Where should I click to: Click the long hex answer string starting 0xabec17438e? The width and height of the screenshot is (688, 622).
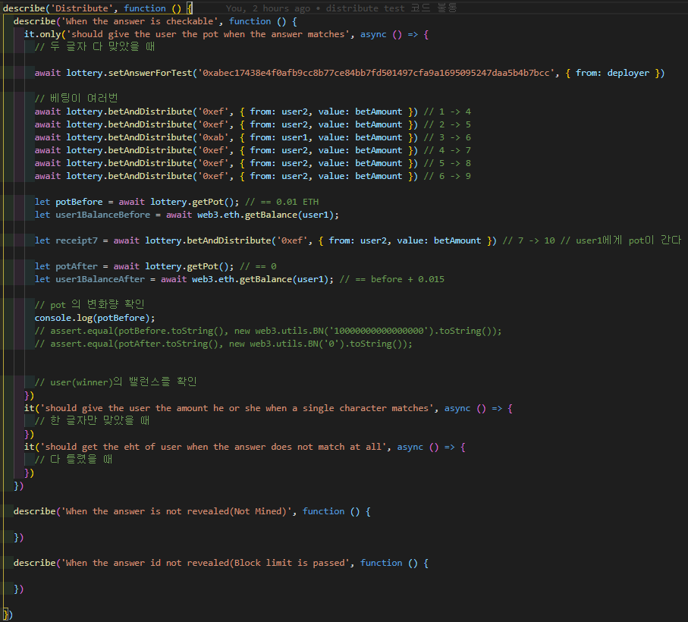point(376,73)
